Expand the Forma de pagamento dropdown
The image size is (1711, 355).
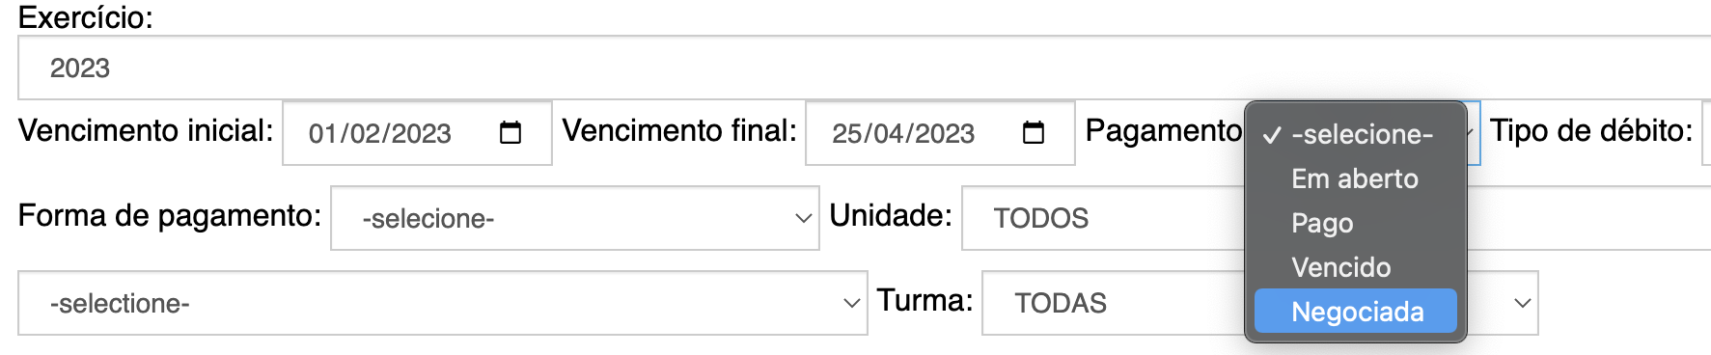click(575, 218)
